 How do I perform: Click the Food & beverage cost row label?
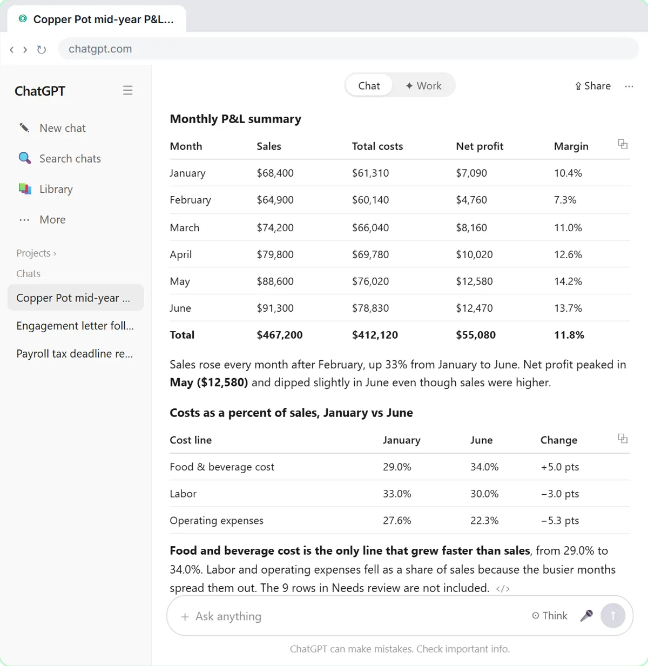click(222, 467)
